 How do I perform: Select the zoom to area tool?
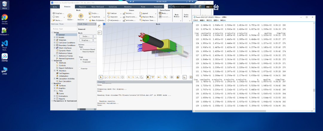point(118,77)
